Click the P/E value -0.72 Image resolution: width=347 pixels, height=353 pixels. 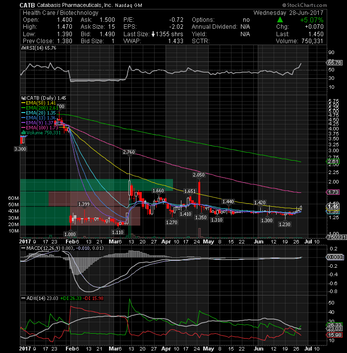[x=176, y=20]
